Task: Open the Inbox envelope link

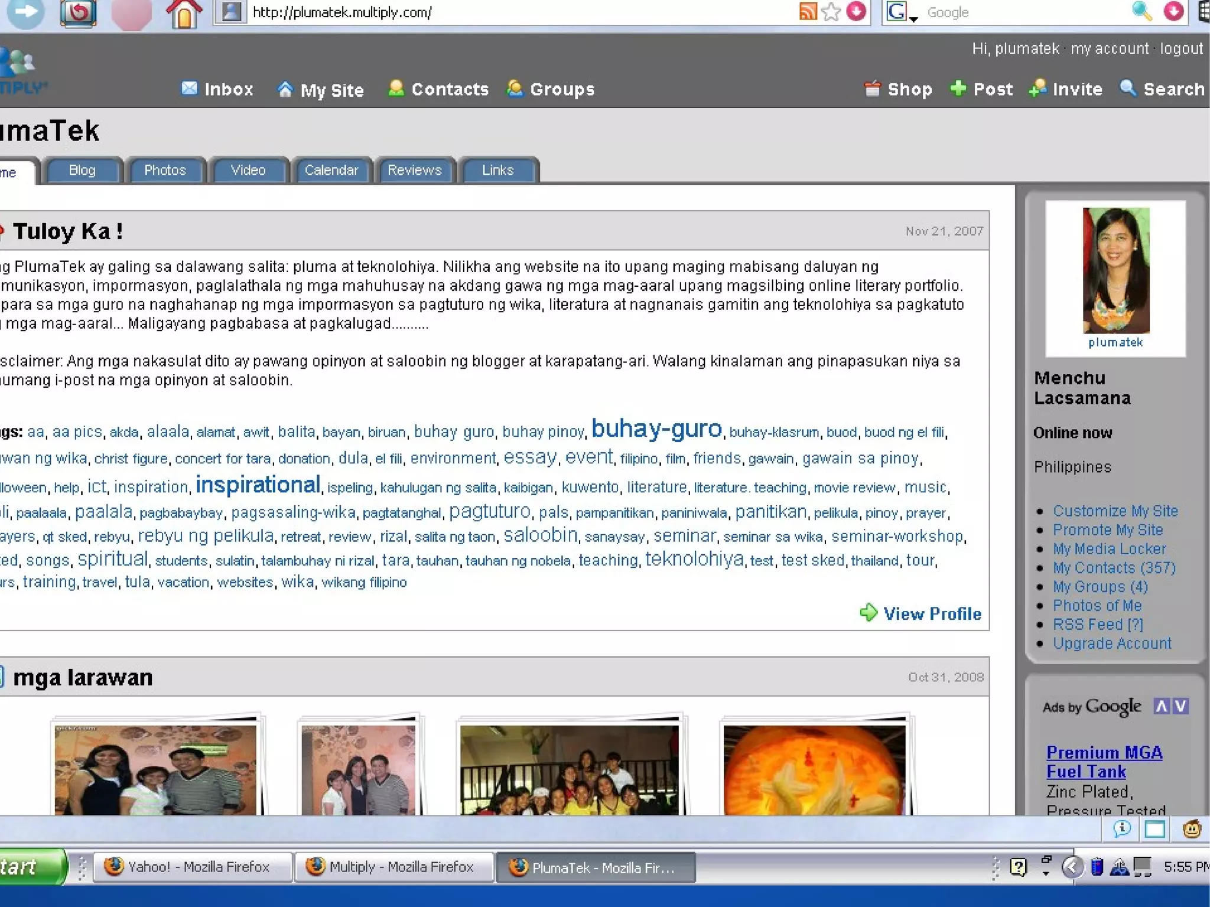Action: 189,89
